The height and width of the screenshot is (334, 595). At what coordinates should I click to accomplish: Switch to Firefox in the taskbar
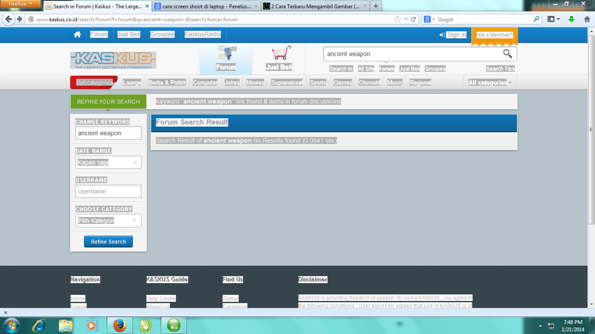pyautogui.click(x=119, y=326)
